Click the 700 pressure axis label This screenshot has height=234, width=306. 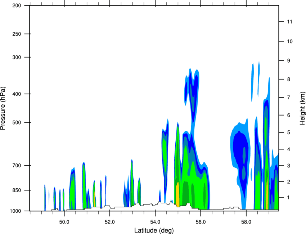click(17, 165)
